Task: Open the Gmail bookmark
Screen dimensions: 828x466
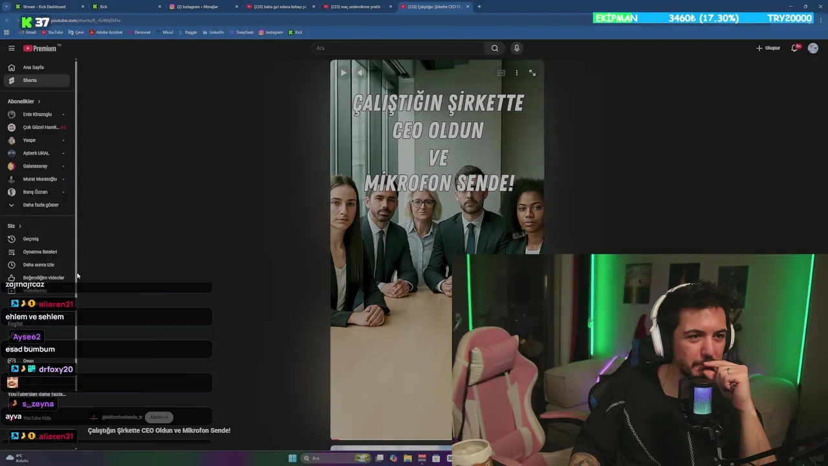Action: [x=27, y=32]
